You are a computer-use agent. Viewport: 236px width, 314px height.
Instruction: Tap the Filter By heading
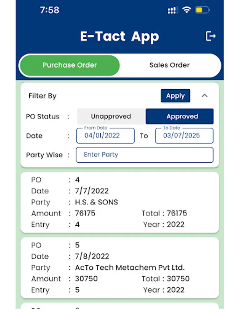pos(42,96)
